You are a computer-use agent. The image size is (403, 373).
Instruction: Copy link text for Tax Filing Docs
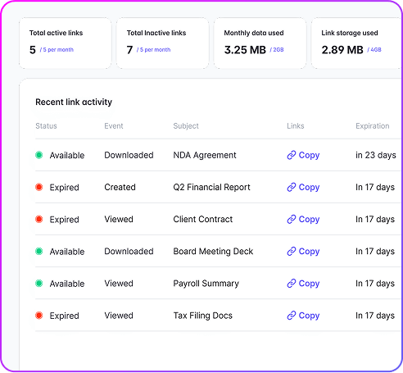[x=309, y=316]
